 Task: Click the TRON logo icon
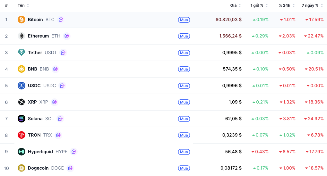pos(21,135)
